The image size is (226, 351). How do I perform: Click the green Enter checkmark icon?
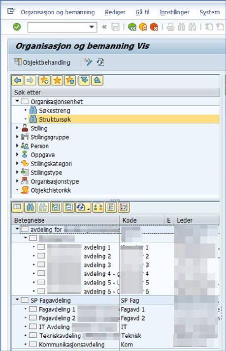(x=17, y=27)
